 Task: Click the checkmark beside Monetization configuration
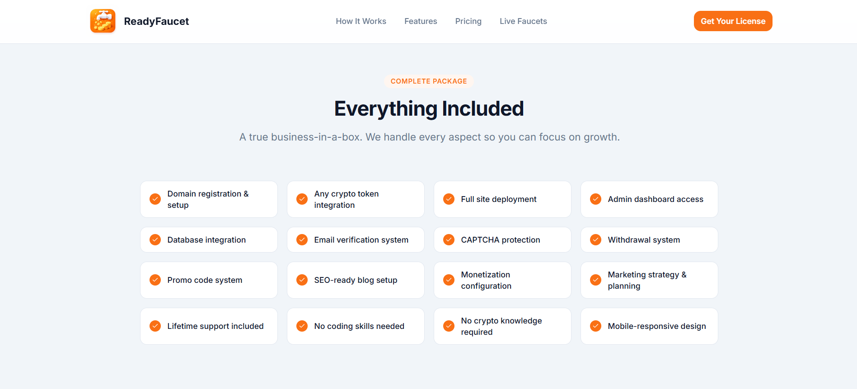click(x=449, y=280)
